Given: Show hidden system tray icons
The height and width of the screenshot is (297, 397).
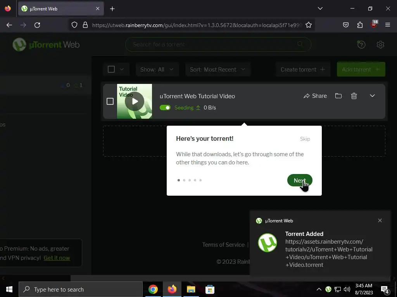Looking at the screenshot, I should 319,289.
